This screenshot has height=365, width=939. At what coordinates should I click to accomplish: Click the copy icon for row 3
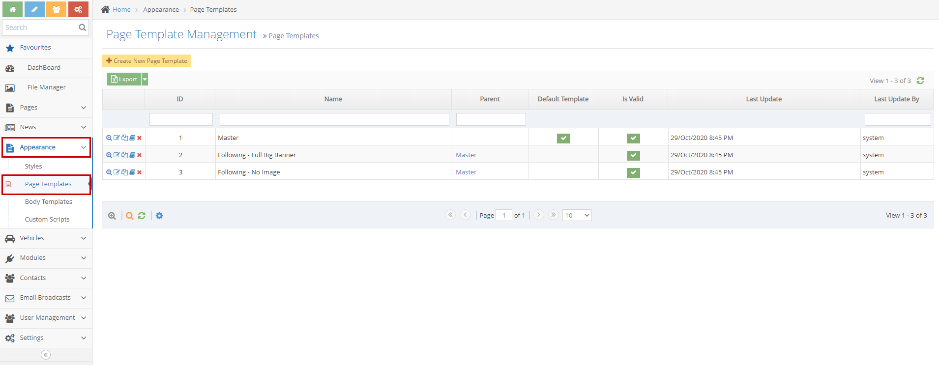[124, 172]
